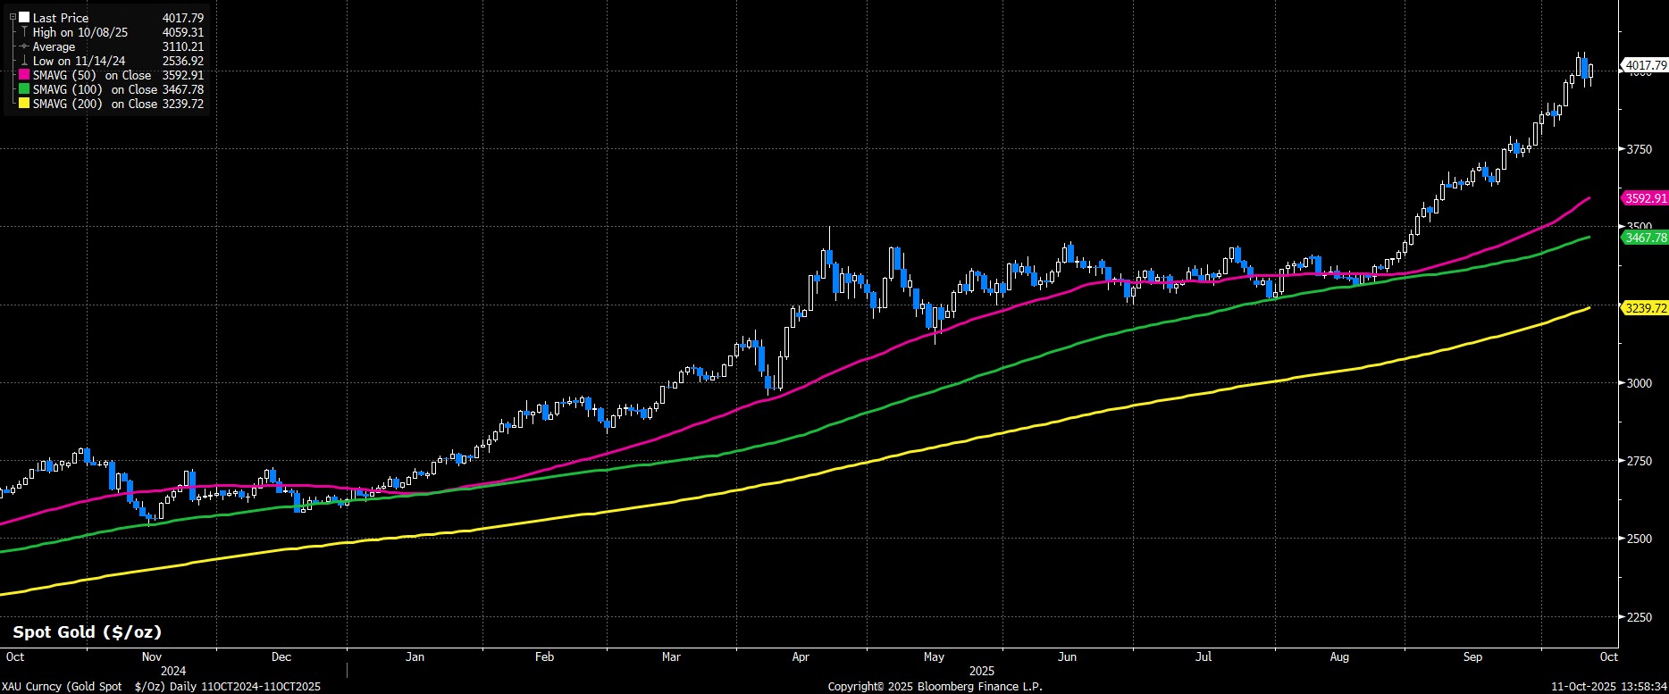This screenshot has width=1669, height=694.
Task: Click the Last Price legend label
Action: [x=61, y=18]
